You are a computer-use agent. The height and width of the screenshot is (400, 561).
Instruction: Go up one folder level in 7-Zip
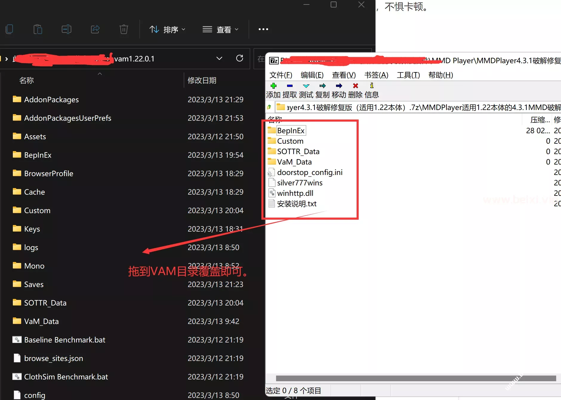point(269,107)
